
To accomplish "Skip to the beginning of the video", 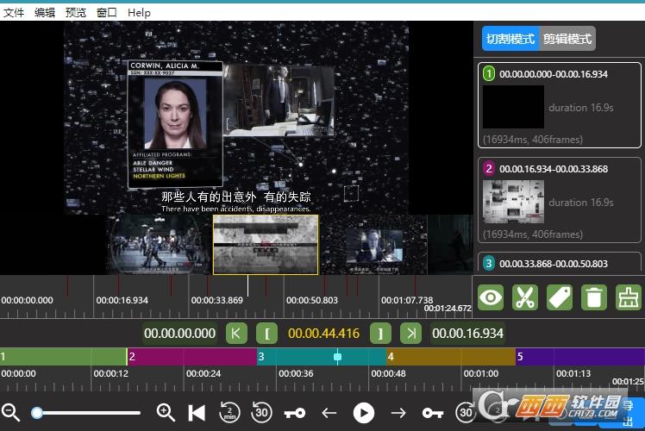I will pyautogui.click(x=197, y=413).
